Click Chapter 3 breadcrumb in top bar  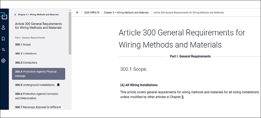click(x=126, y=12)
